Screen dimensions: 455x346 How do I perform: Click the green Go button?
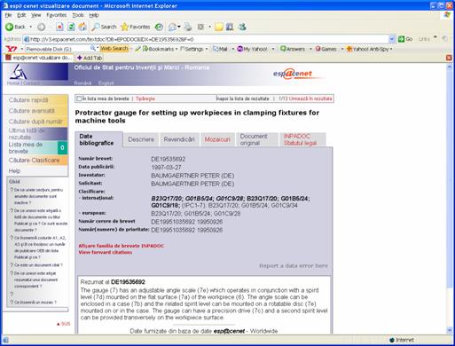click(x=405, y=39)
